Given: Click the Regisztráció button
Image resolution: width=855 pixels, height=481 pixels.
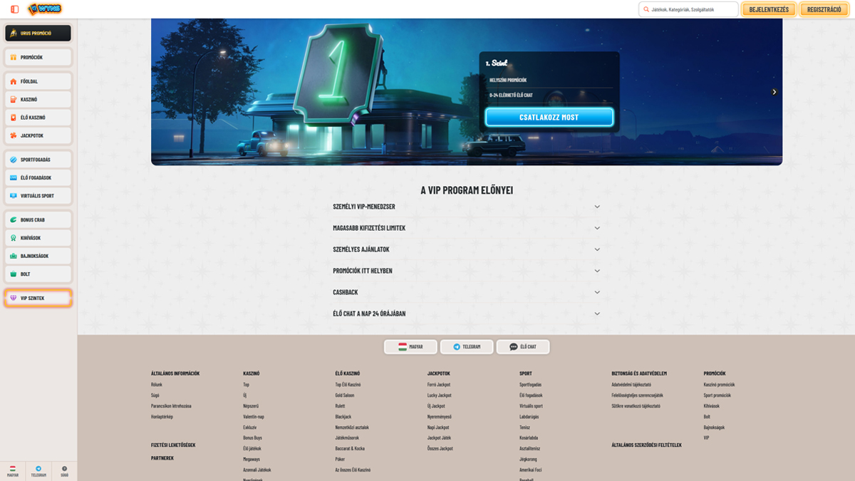Looking at the screenshot, I should pyautogui.click(x=824, y=9).
